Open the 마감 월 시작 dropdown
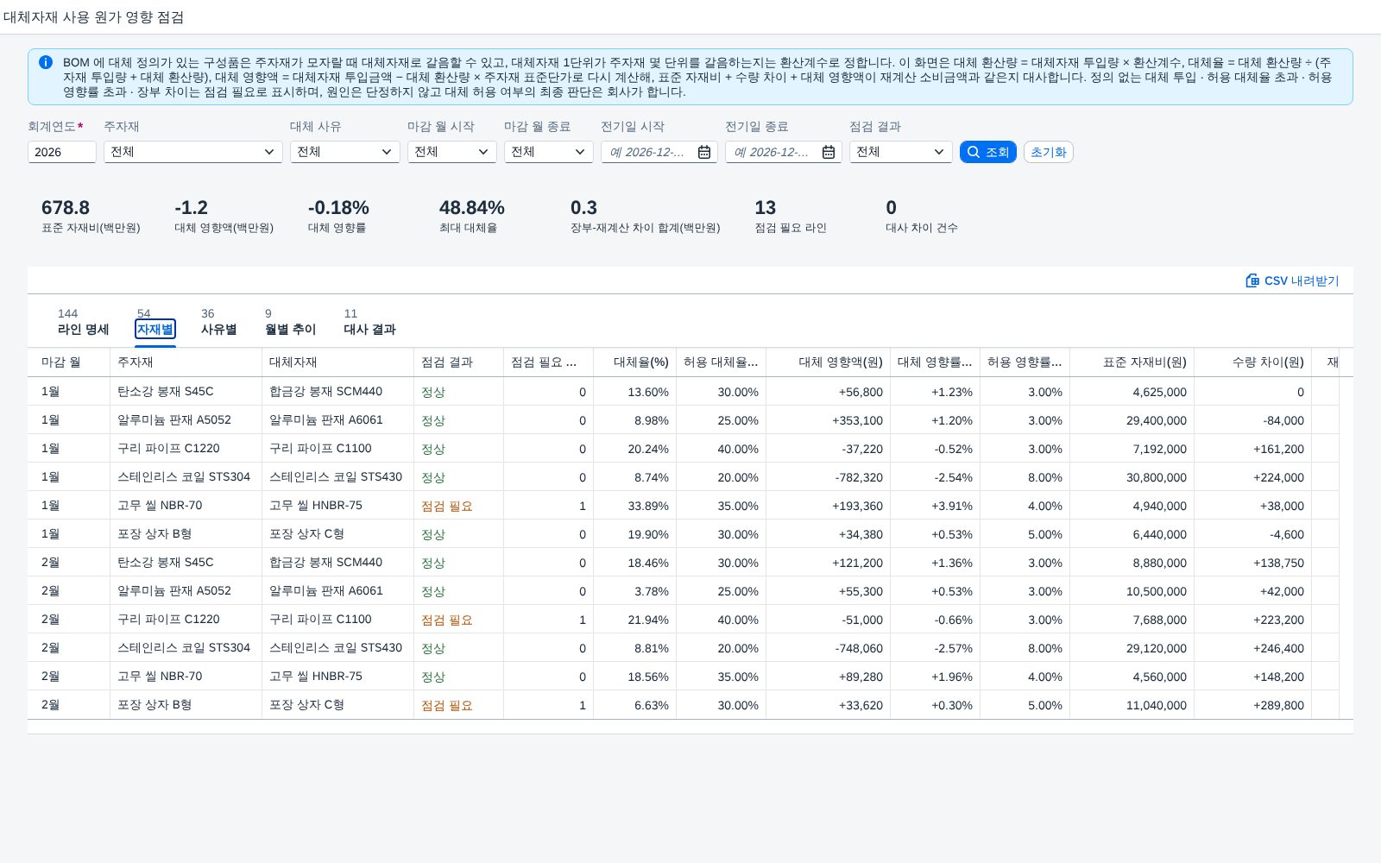1381x863 pixels. click(x=483, y=152)
